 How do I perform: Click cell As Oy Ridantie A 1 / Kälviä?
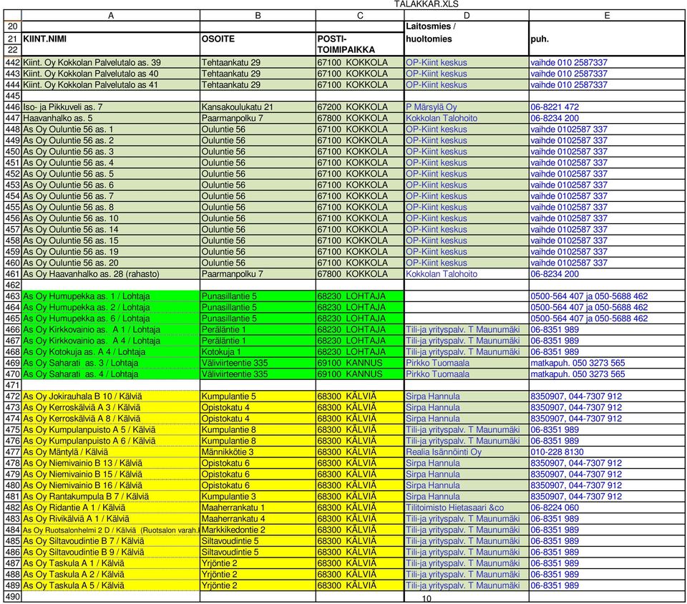pyautogui.click(x=111, y=507)
